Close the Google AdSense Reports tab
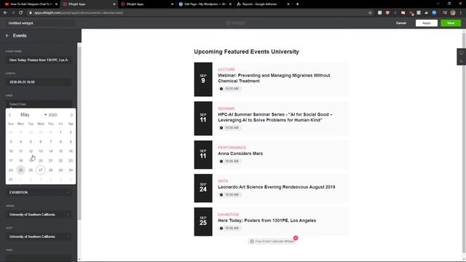The width and height of the screenshot is (466, 262). point(288,4)
